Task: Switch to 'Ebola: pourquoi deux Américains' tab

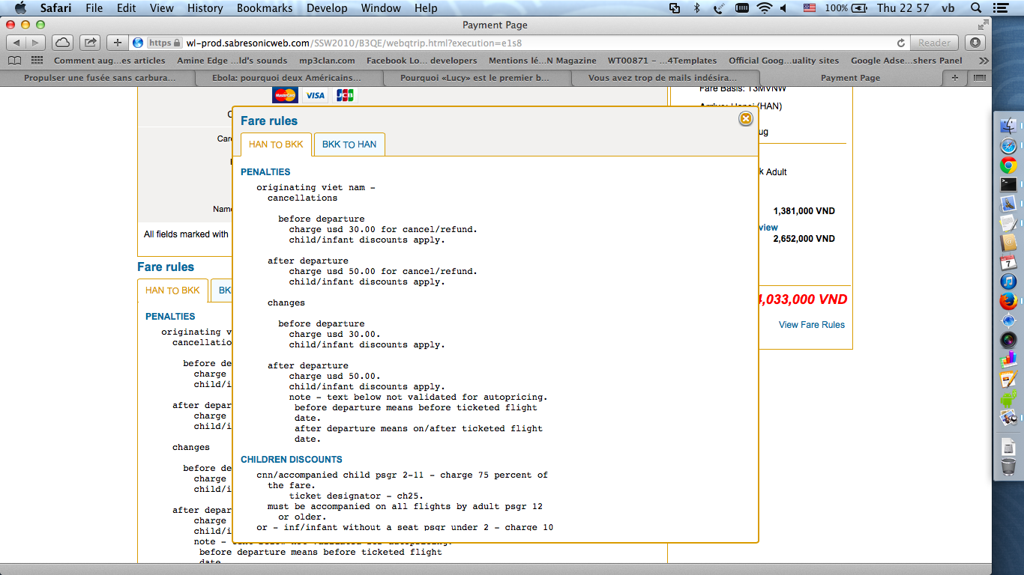Action: 288,77
